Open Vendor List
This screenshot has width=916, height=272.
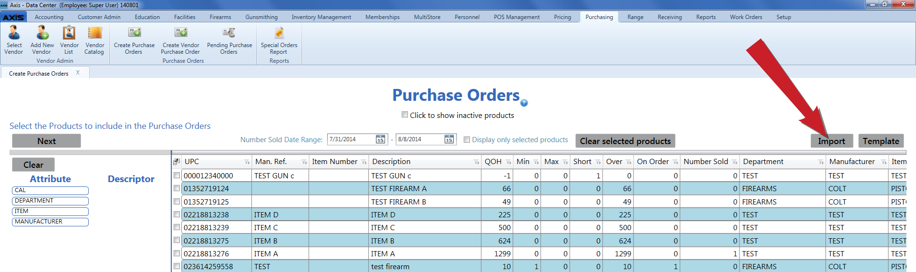(x=69, y=39)
